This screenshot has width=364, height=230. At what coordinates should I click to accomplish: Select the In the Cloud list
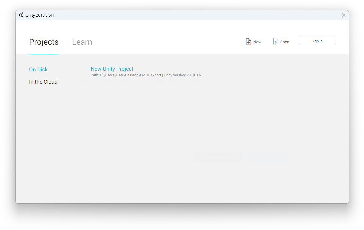(x=43, y=82)
